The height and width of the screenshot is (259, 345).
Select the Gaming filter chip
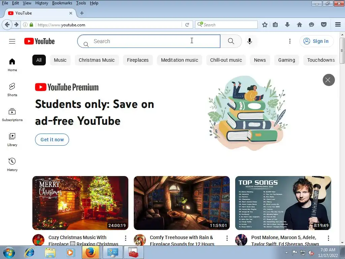click(x=286, y=60)
